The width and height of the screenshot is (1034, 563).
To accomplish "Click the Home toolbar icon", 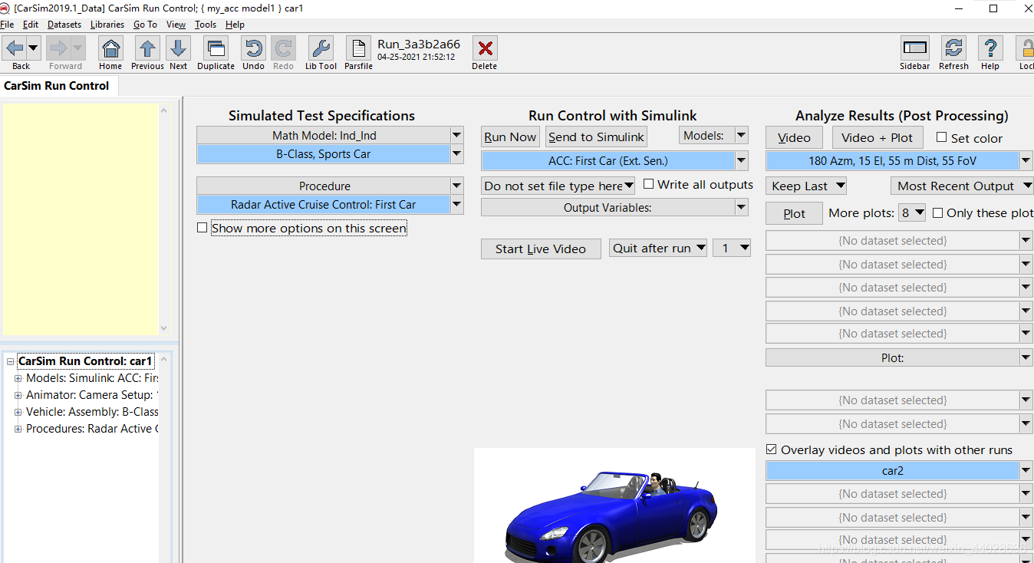I will [x=110, y=49].
